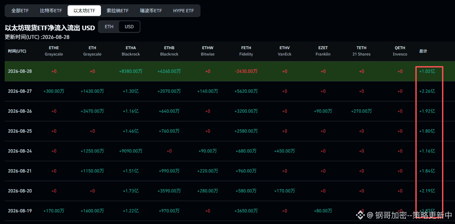Select the 2026-08-24 date cell
The height and width of the screenshot is (224, 455).
20,151
